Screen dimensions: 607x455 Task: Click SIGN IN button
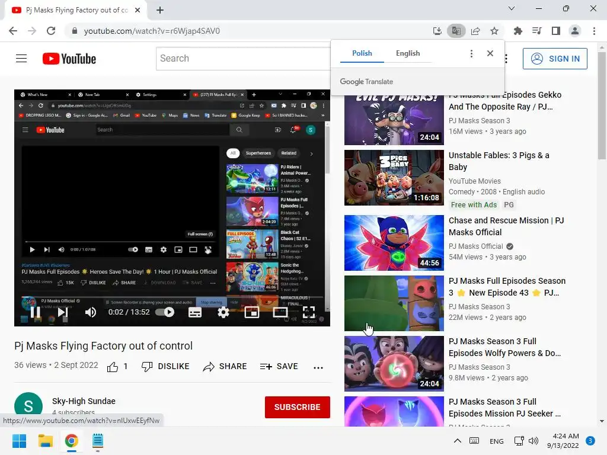555,59
